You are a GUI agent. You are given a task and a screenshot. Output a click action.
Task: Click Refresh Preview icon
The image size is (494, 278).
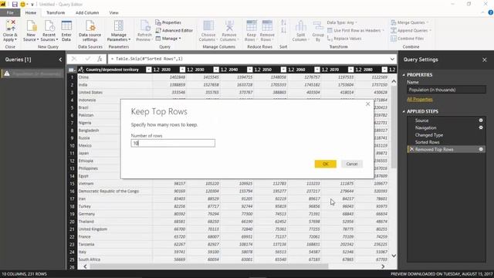144,31
